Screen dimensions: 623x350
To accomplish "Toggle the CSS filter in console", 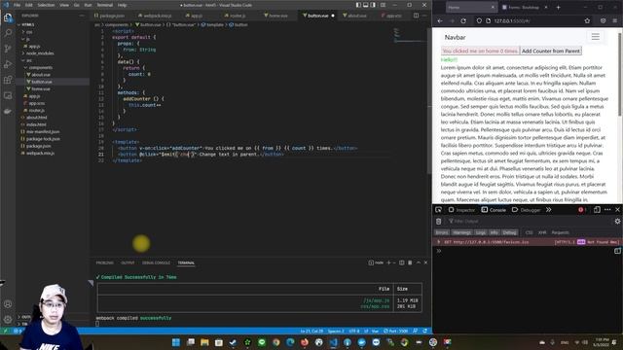I will coord(530,232).
